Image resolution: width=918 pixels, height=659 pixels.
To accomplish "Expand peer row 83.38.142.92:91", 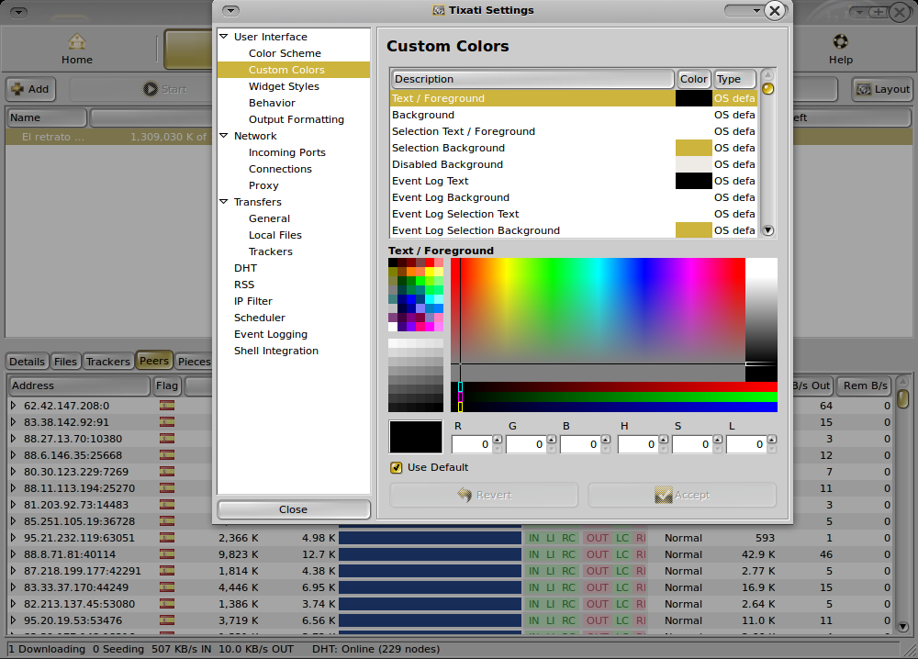I will coord(12,422).
